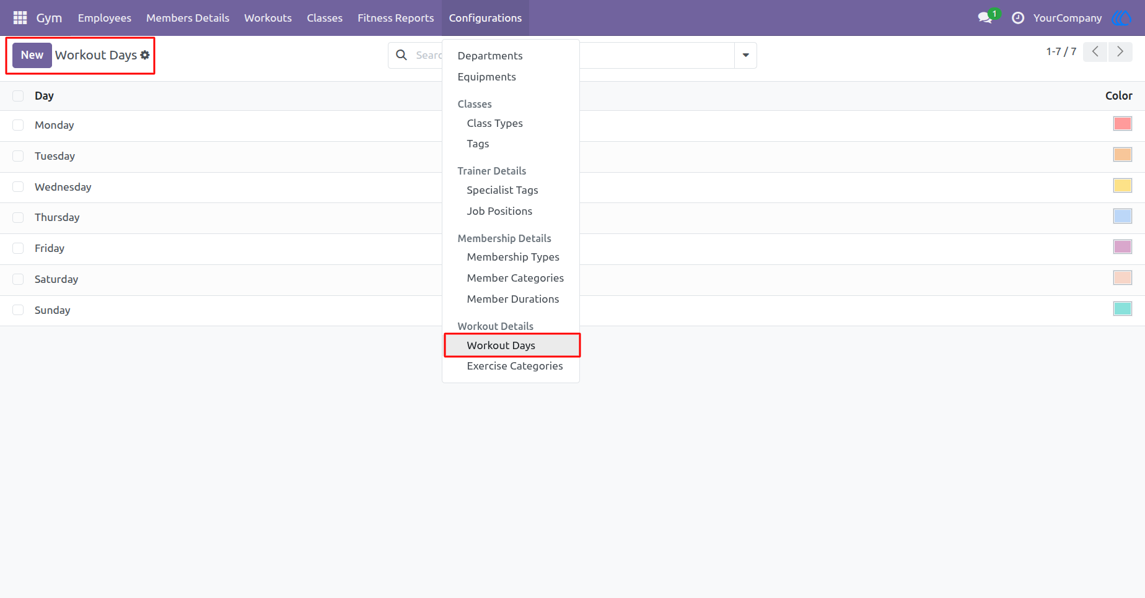Check the Friday row checkbox
Viewport: 1145px width, 598px height.
18,248
